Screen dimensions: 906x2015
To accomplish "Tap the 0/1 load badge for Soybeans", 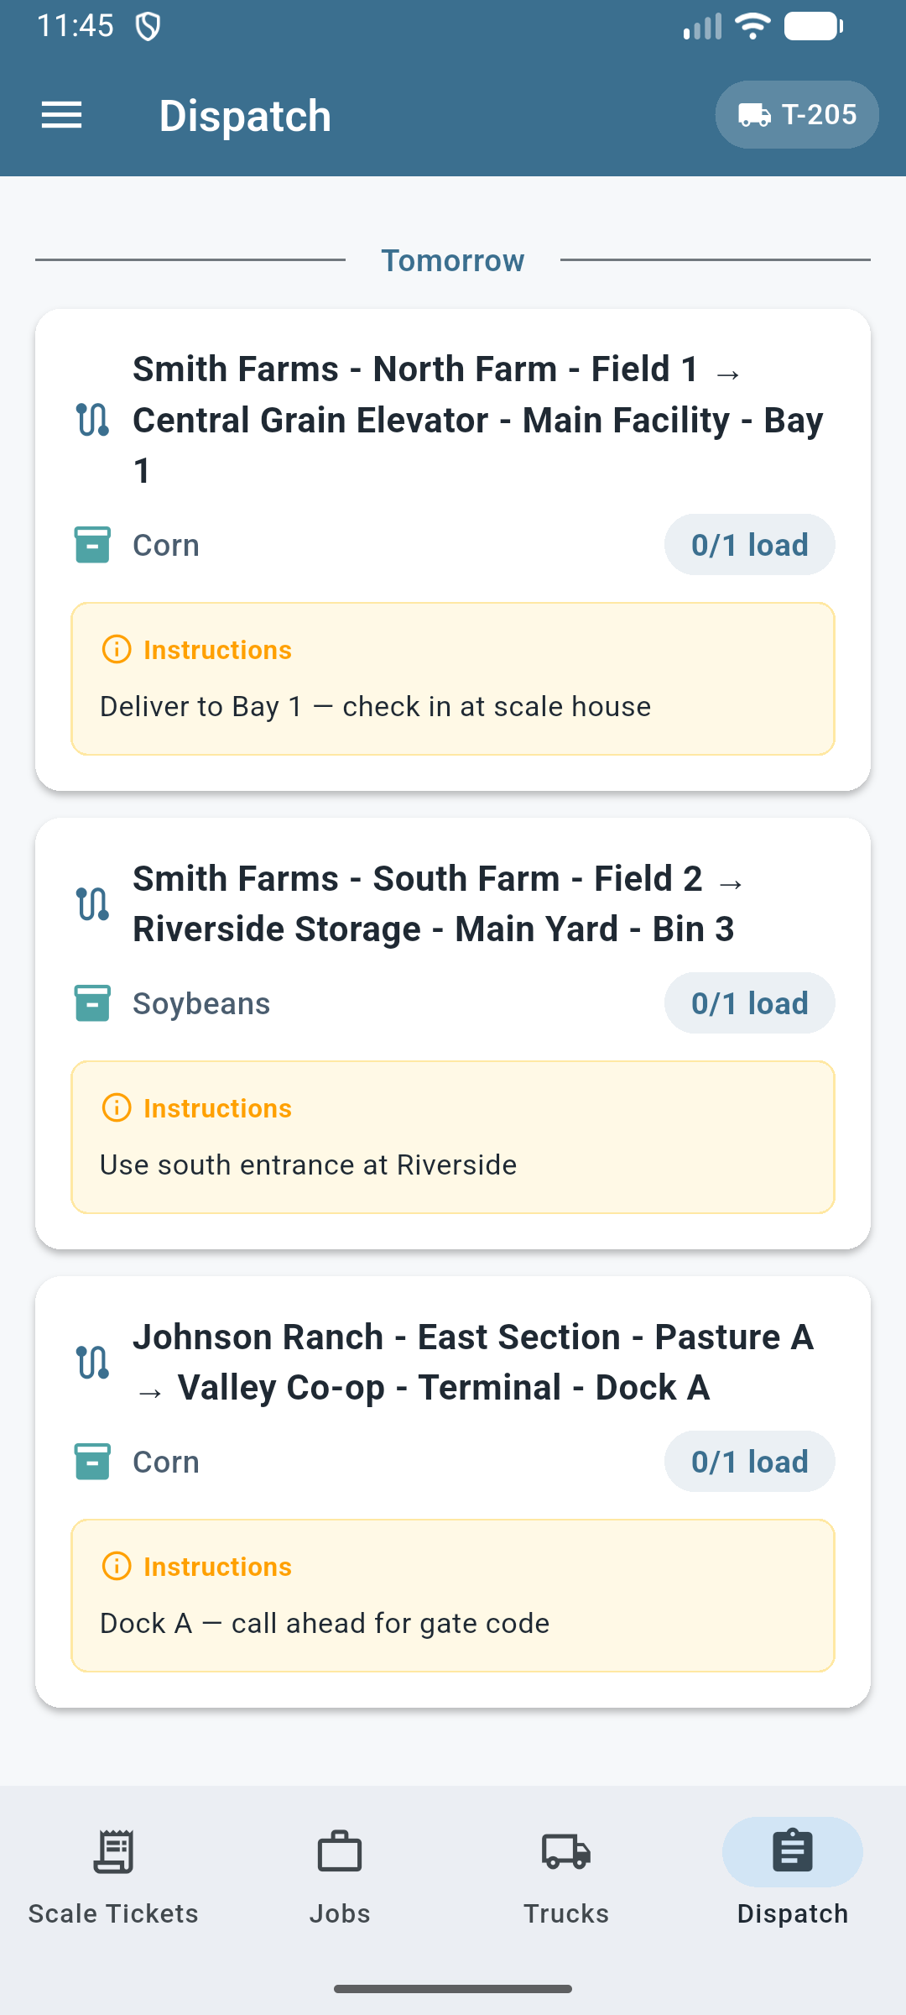I will (750, 1003).
